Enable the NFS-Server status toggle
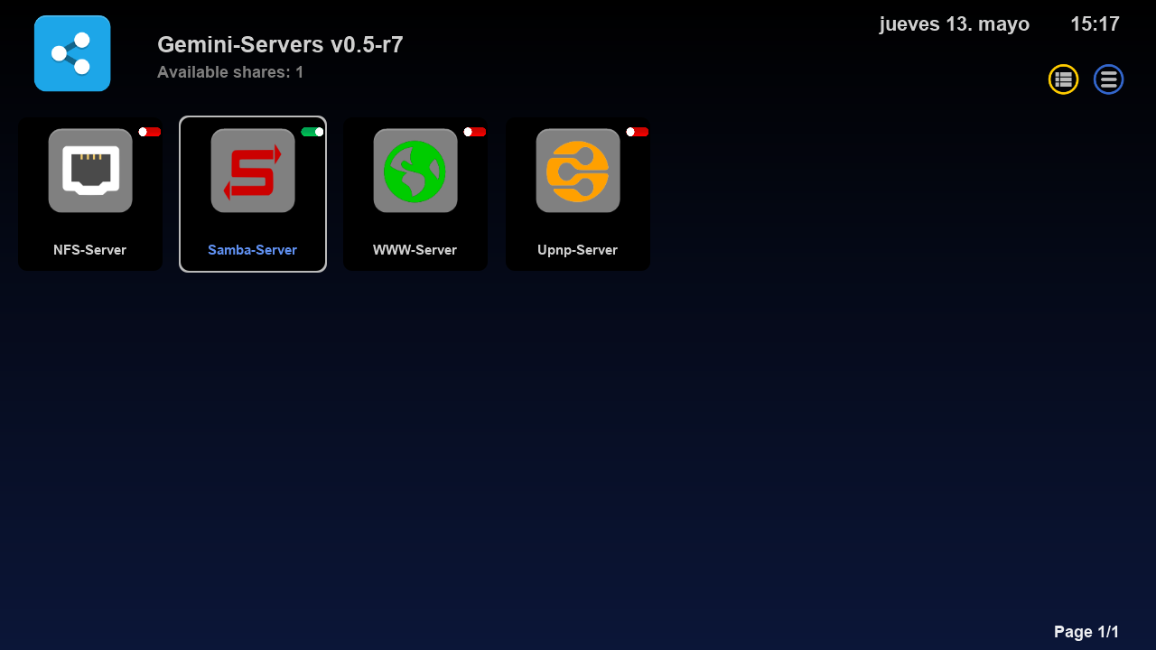Image resolution: width=1156 pixels, height=650 pixels. (150, 132)
